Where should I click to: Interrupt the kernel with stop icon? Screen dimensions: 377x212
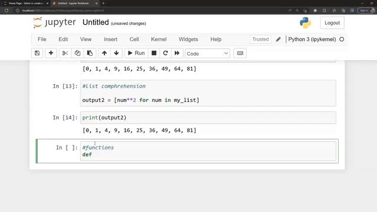(154, 53)
